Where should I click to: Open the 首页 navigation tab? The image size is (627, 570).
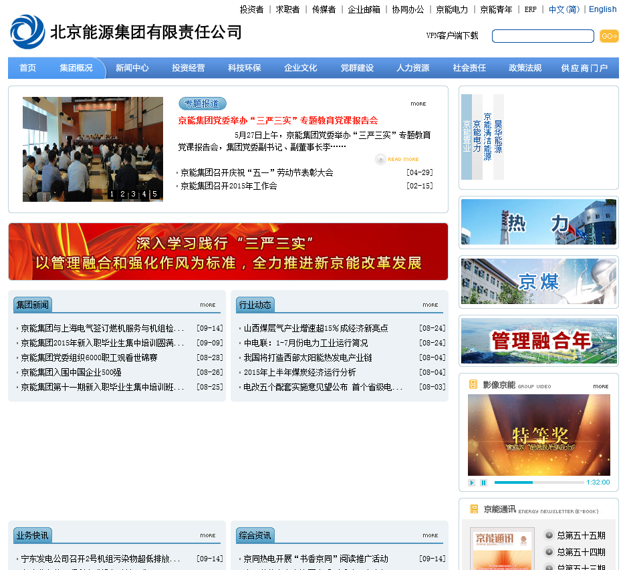(27, 68)
